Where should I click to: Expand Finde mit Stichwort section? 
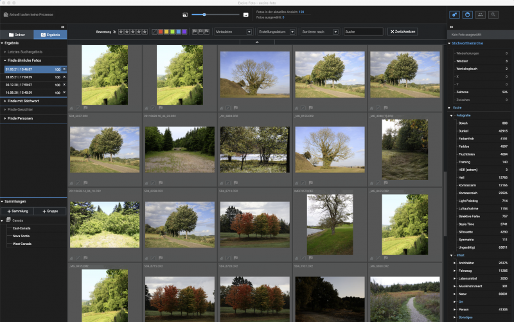(x=5, y=101)
